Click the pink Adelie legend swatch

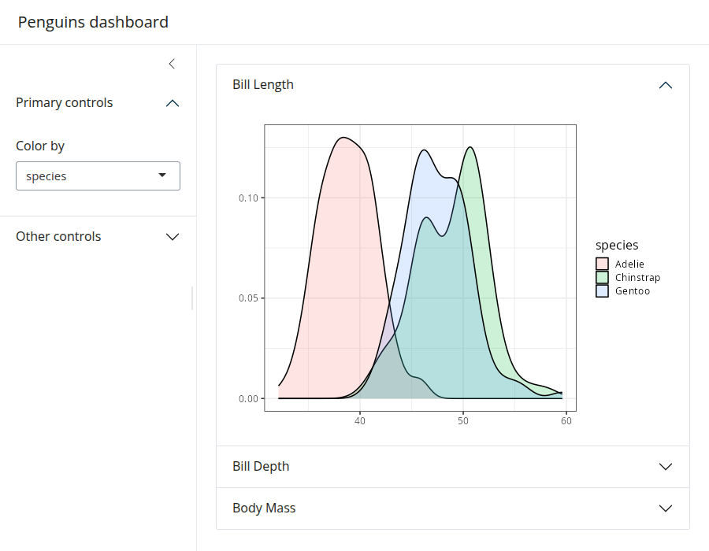point(602,264)
